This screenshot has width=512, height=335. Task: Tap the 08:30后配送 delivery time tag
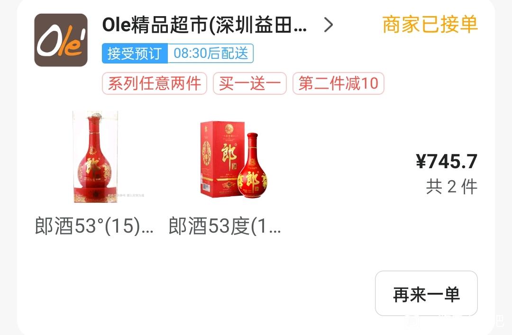(x=210, y=53)
